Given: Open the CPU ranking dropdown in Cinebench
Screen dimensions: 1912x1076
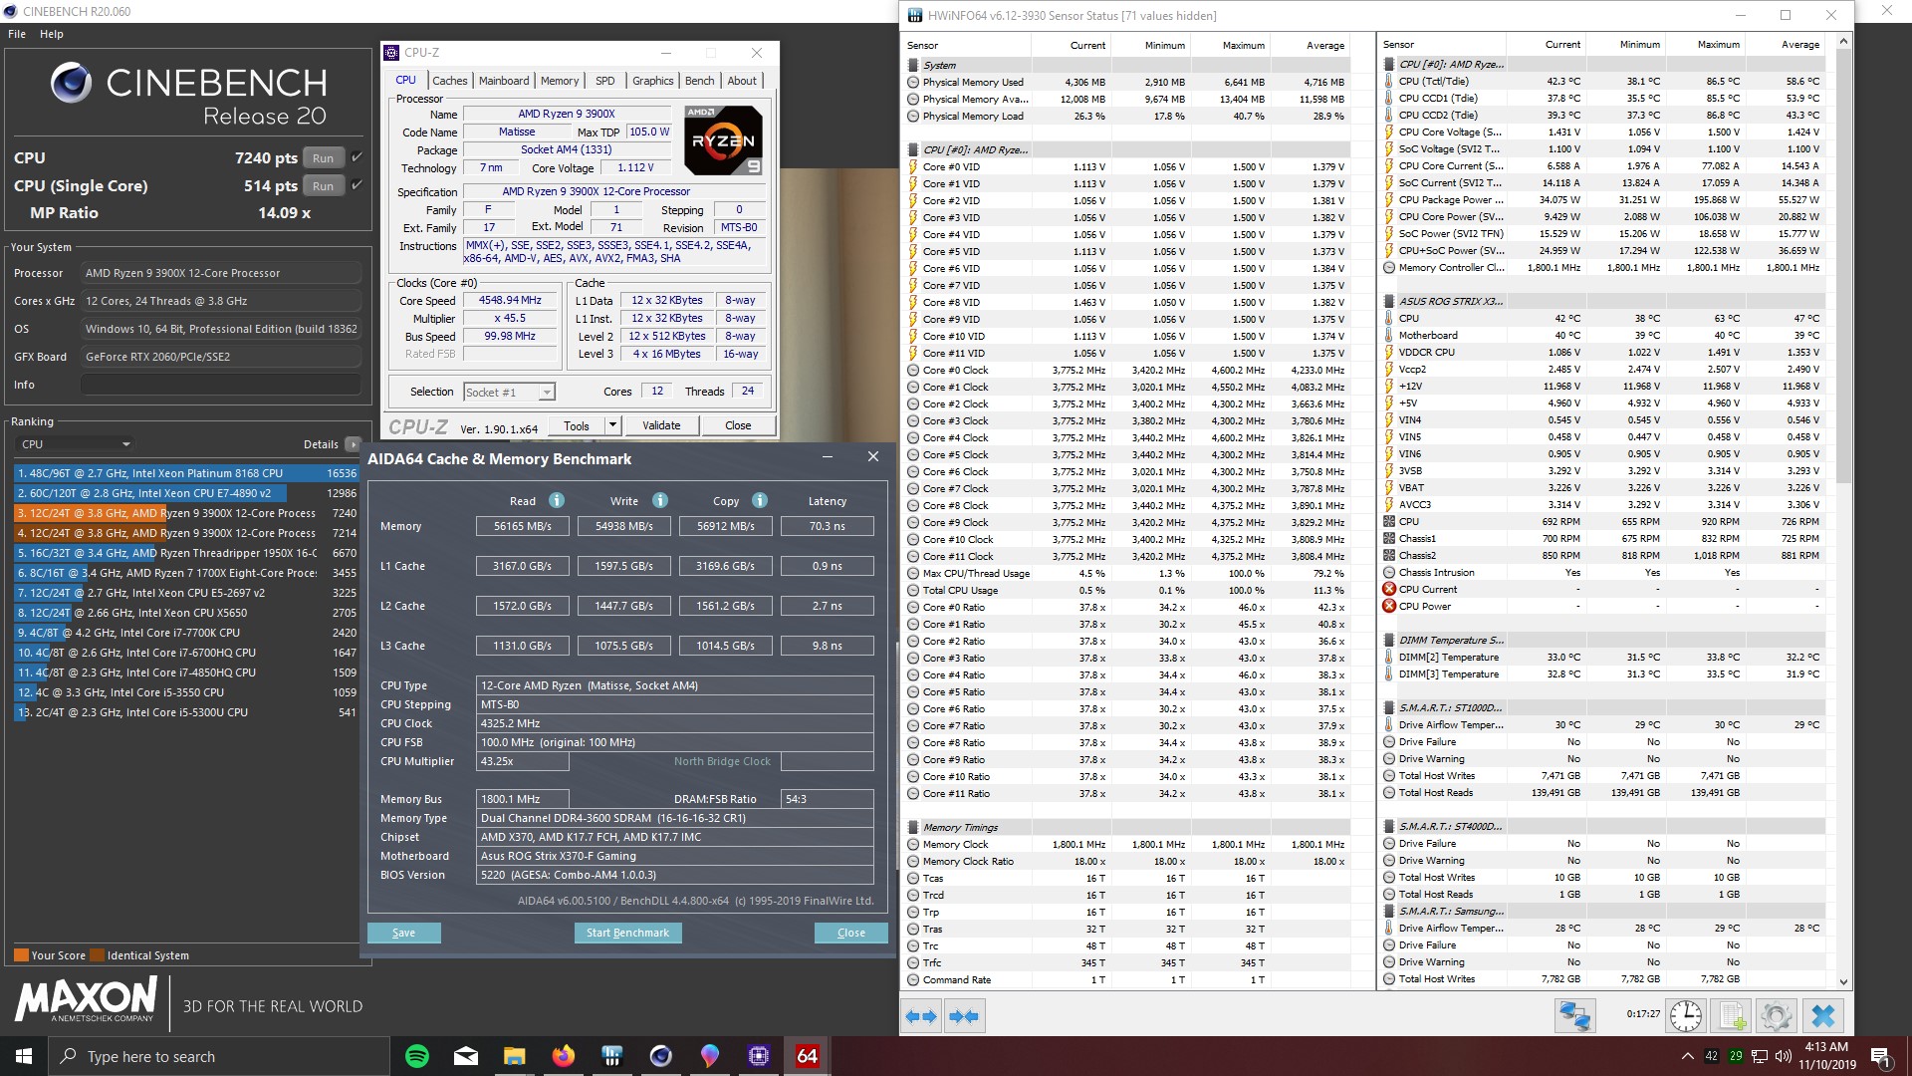Looking at the screenshot, I should click(76, 444).
